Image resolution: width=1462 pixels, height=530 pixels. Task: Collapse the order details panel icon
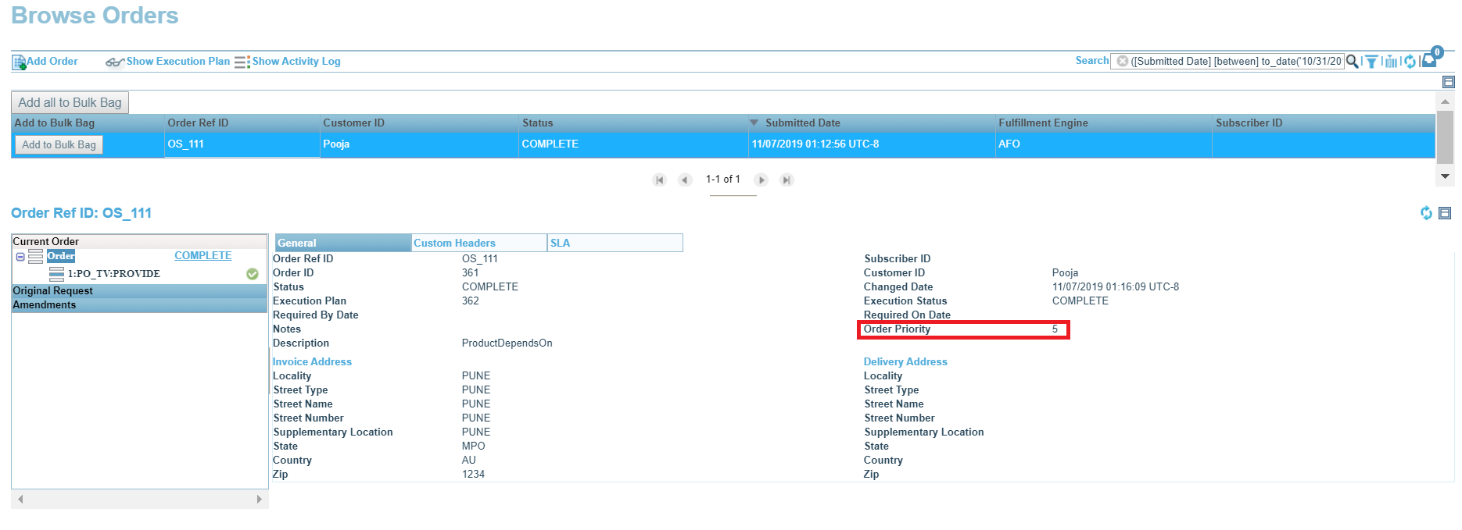pyautogui.click(x=1445, y=213)
